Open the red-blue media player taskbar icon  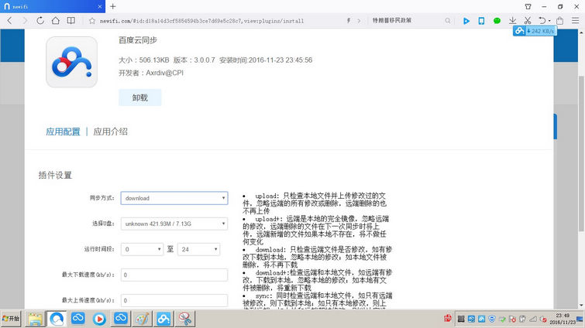99,319
